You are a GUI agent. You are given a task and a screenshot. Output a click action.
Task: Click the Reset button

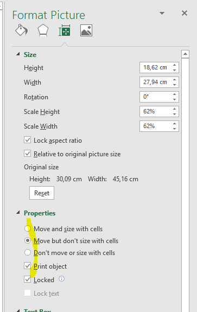42,193
